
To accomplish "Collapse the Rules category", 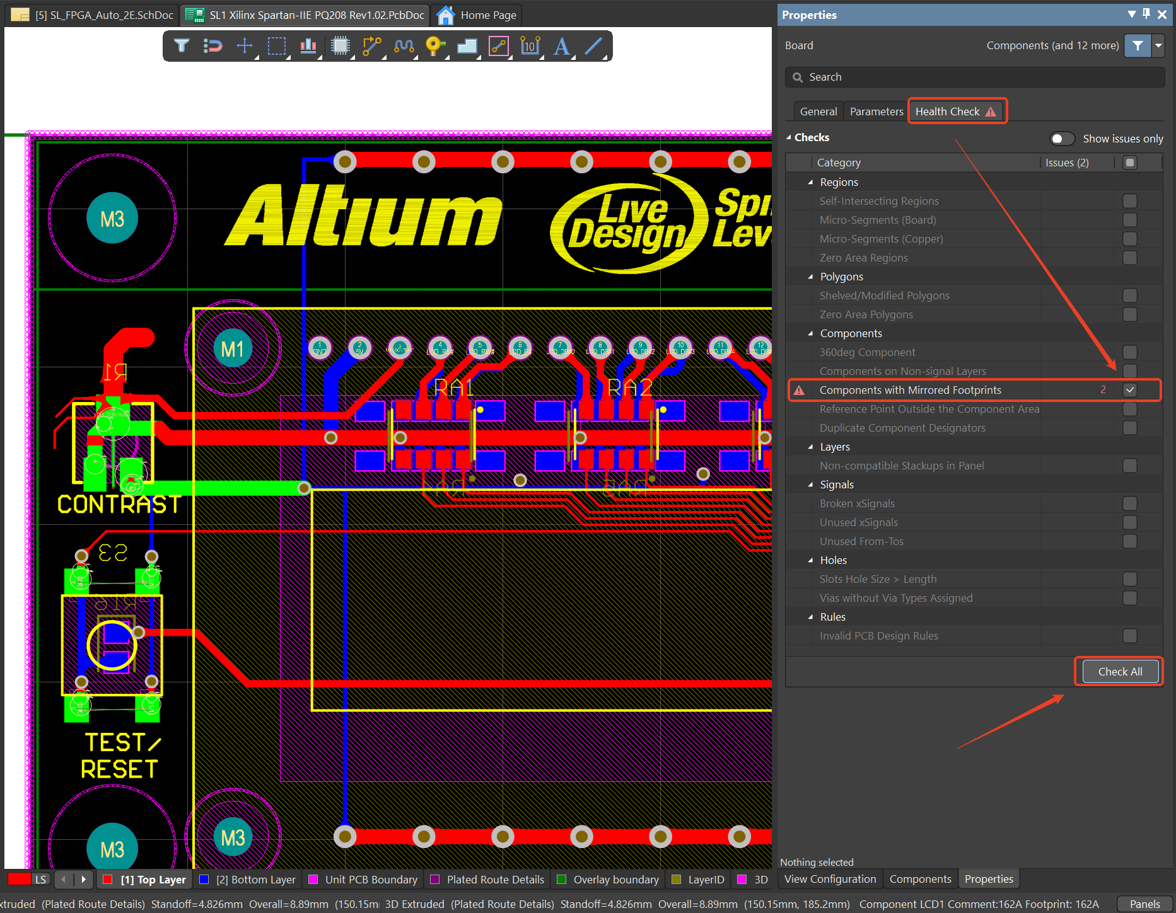I will click(811, 617).
